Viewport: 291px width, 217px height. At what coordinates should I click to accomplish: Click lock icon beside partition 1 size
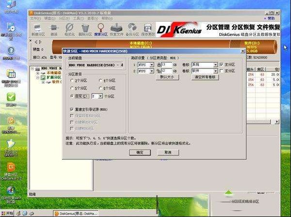coord(159,65)
